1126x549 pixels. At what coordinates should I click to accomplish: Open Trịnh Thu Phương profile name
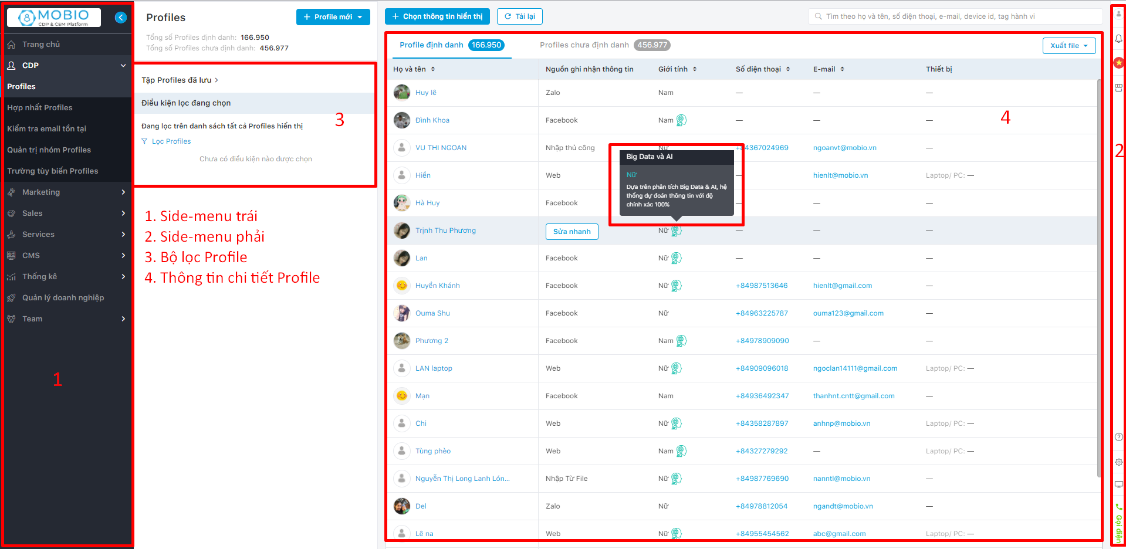click(445, 231)
